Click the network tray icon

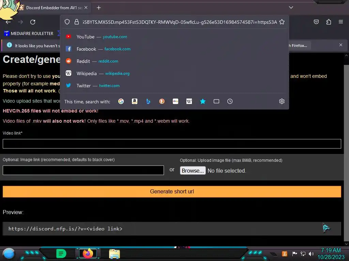click(x=303, y=254)
